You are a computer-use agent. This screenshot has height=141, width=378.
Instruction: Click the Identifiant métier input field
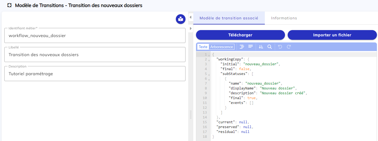(x=95, y=36)
